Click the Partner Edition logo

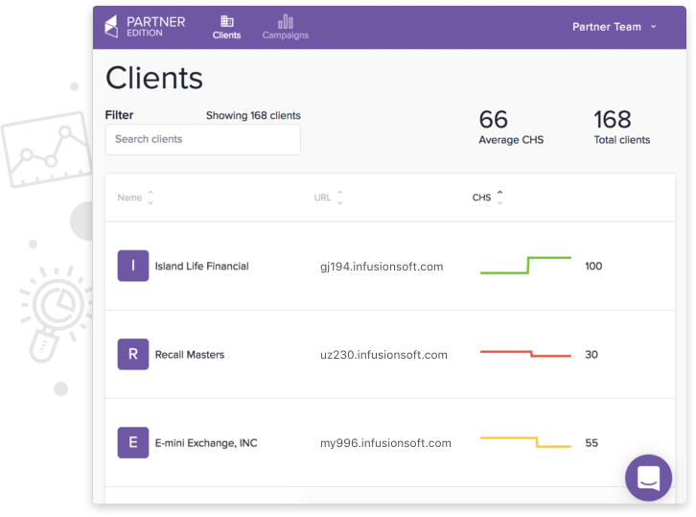[x=145, y=26]
